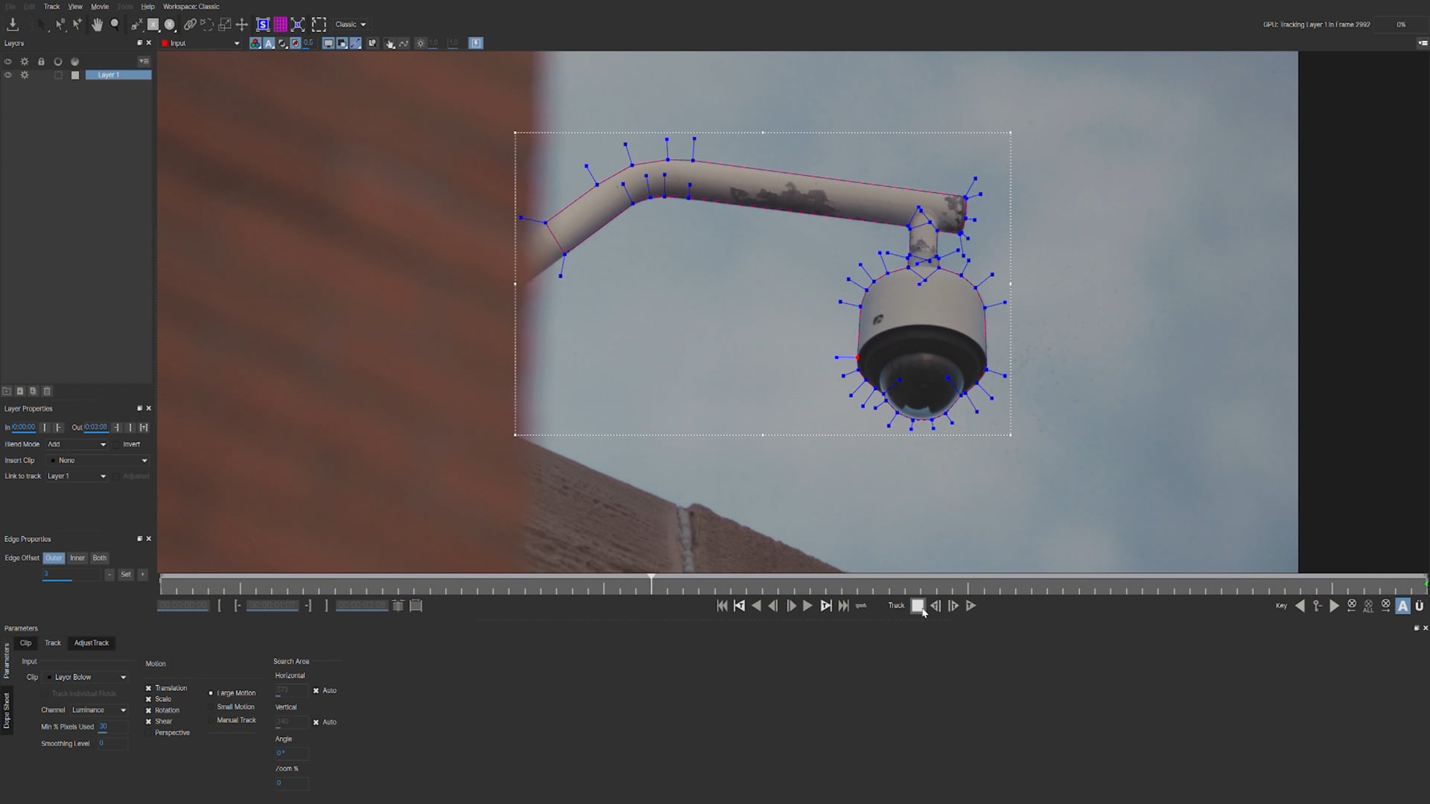This screenshot has height=804, width=1430.
Task: Click the Inner edge offset button
Action: (77, 558)
